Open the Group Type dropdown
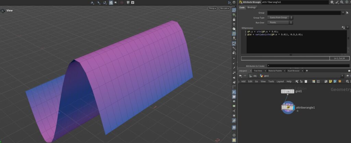The width and height of the screenshot is (351, 143). click(x=280, y=17)
